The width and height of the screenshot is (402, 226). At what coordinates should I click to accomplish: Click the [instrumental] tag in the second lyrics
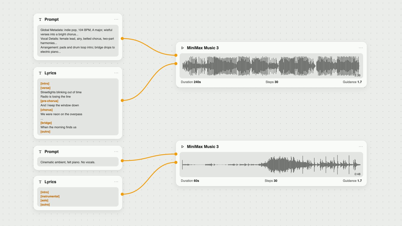point(50,196)
